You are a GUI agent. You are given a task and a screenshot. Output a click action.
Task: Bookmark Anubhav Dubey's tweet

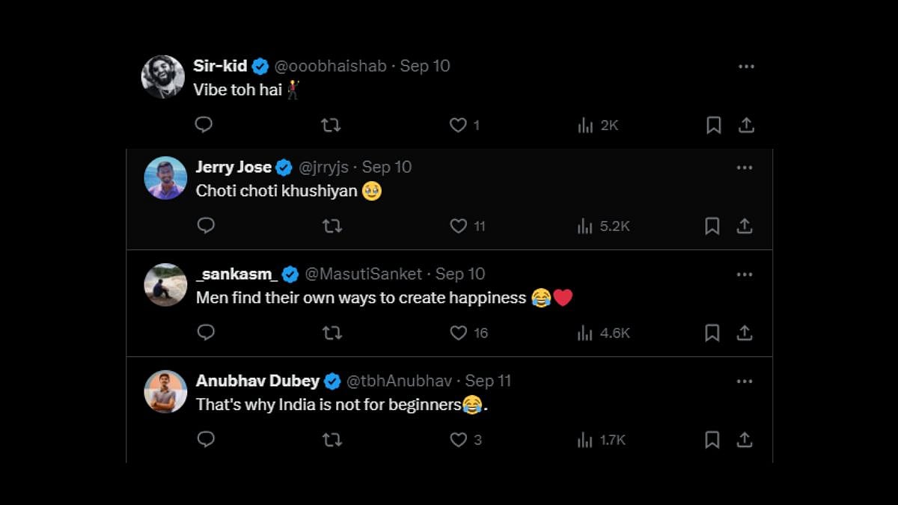712,440
